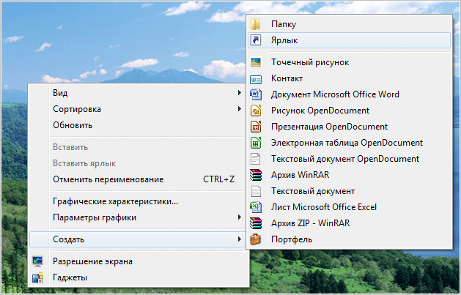Choose Рисунок OpenDocument

[x=350, y=111]
